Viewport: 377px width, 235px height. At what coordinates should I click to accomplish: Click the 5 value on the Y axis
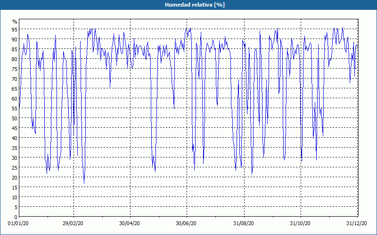point(16,207)
